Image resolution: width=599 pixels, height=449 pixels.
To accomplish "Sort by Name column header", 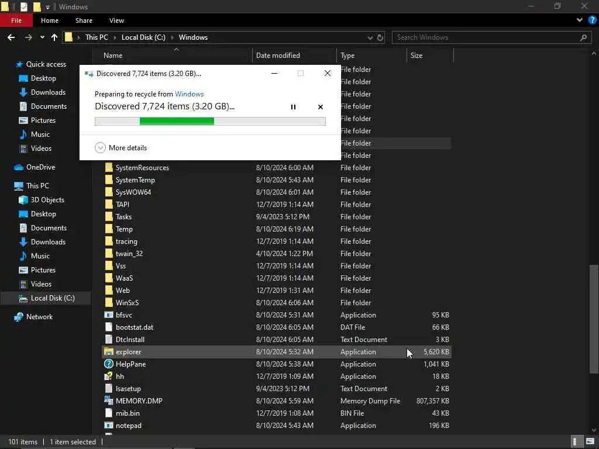I will [113, 56].
